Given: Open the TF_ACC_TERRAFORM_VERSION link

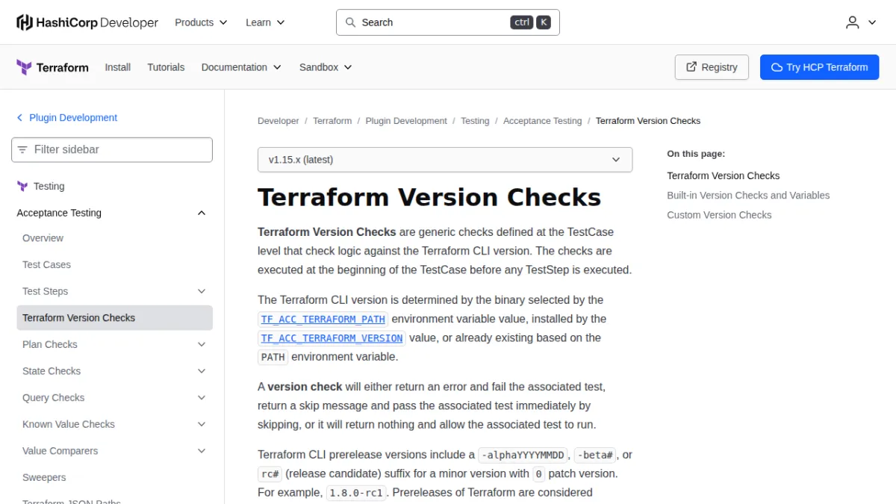Looking at the screenshot, I should (x=332, y=338).
